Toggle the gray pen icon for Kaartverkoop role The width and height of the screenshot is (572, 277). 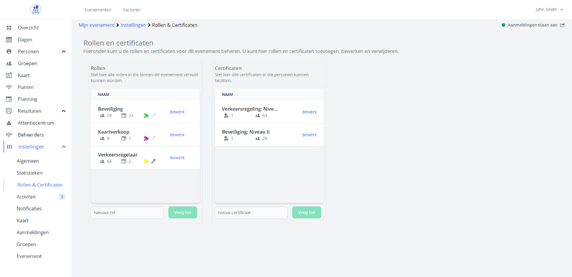(154, 138)
